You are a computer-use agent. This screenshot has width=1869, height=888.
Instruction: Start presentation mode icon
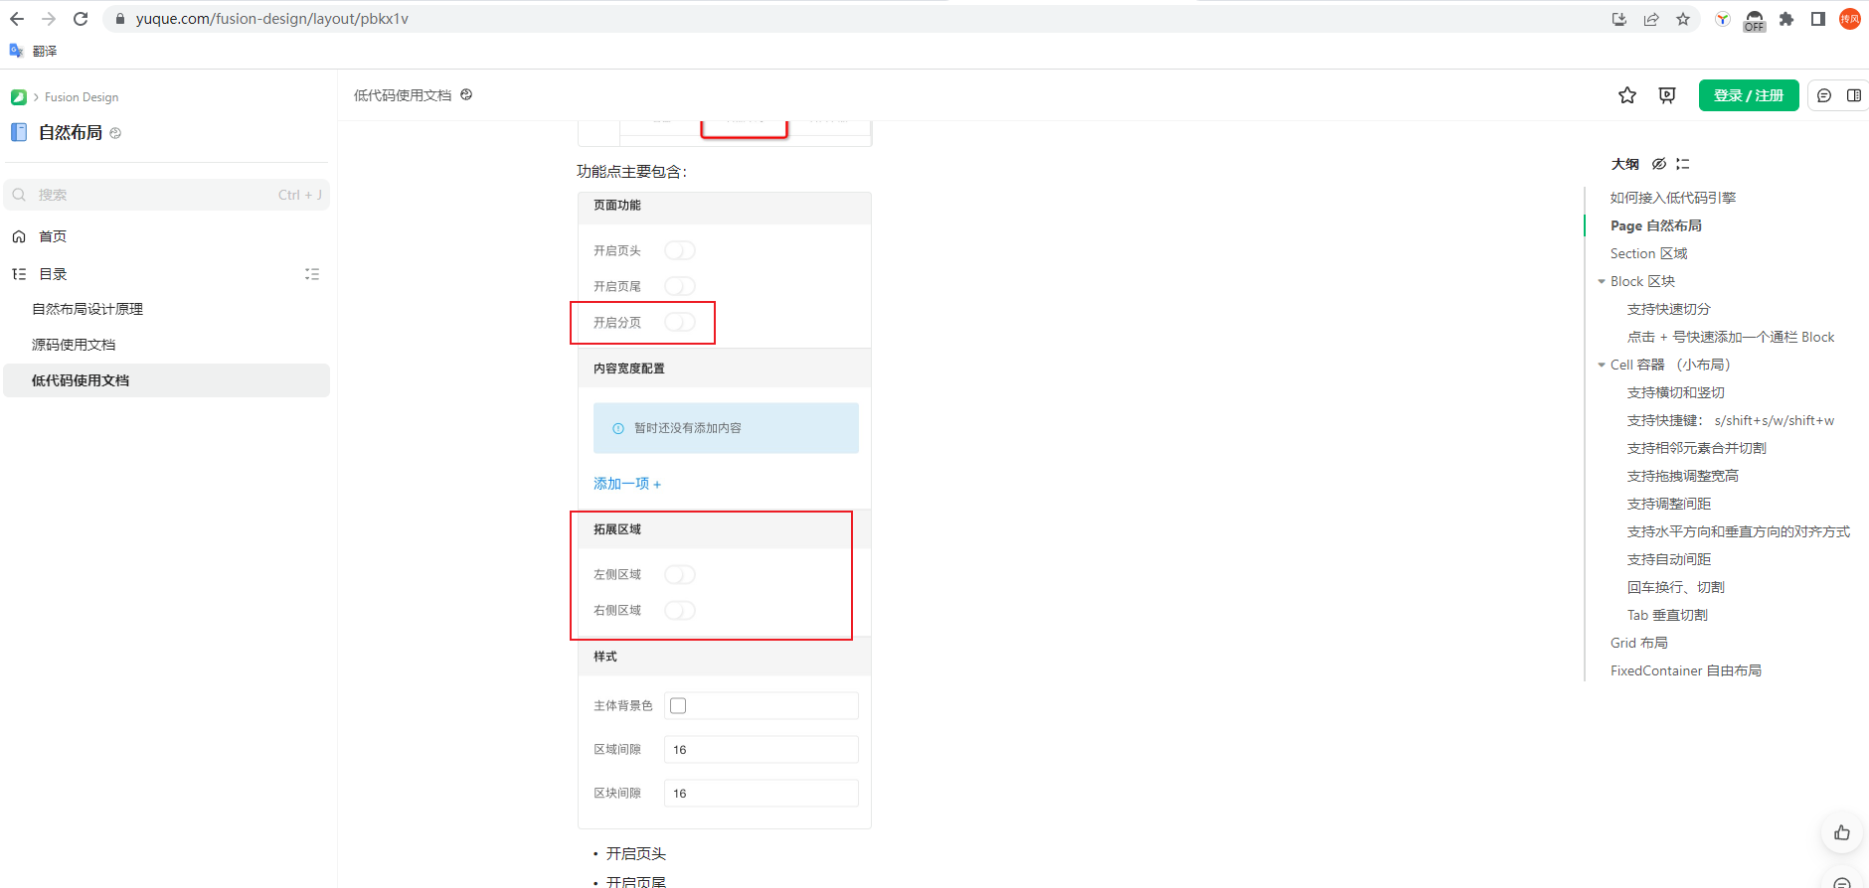(x=1667, y=95)
